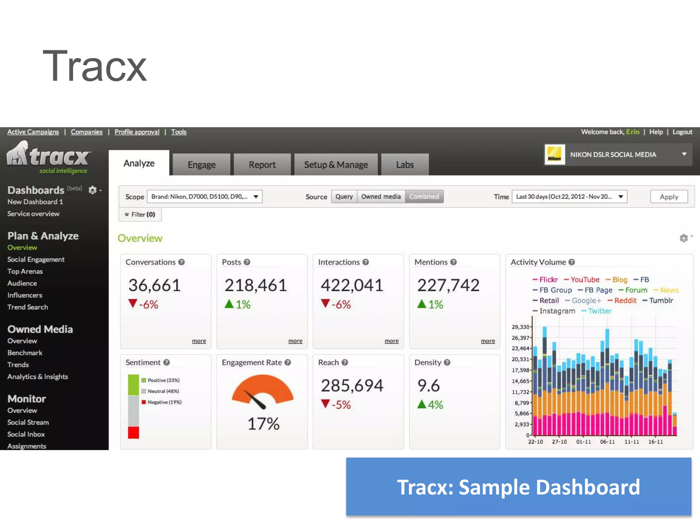Click more link under Interactions
The height and width of the screenshot is (525, 700).
(392, 341)
